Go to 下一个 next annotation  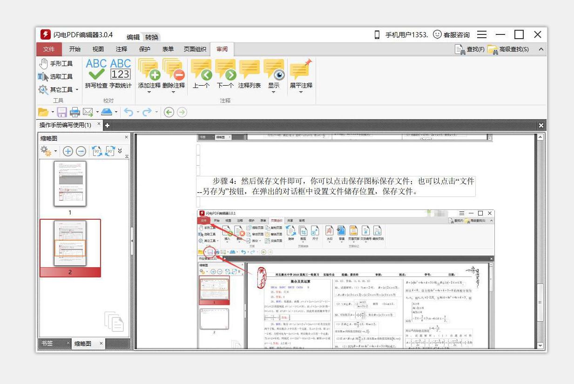click(x=225, y=74)
